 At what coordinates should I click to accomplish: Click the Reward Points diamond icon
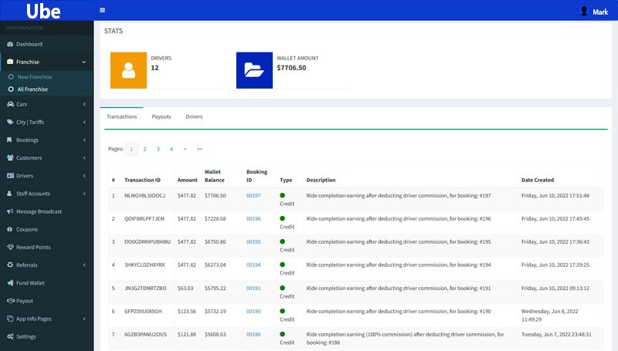(x=9, y=247)
